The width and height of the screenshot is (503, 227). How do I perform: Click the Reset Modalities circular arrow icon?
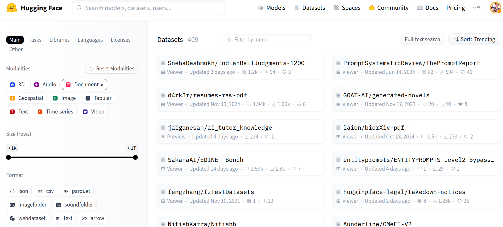click(x=92, y=69)
